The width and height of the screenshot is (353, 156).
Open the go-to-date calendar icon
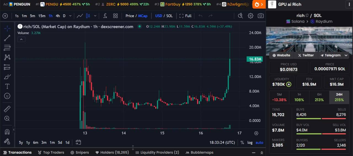[78, 142]
